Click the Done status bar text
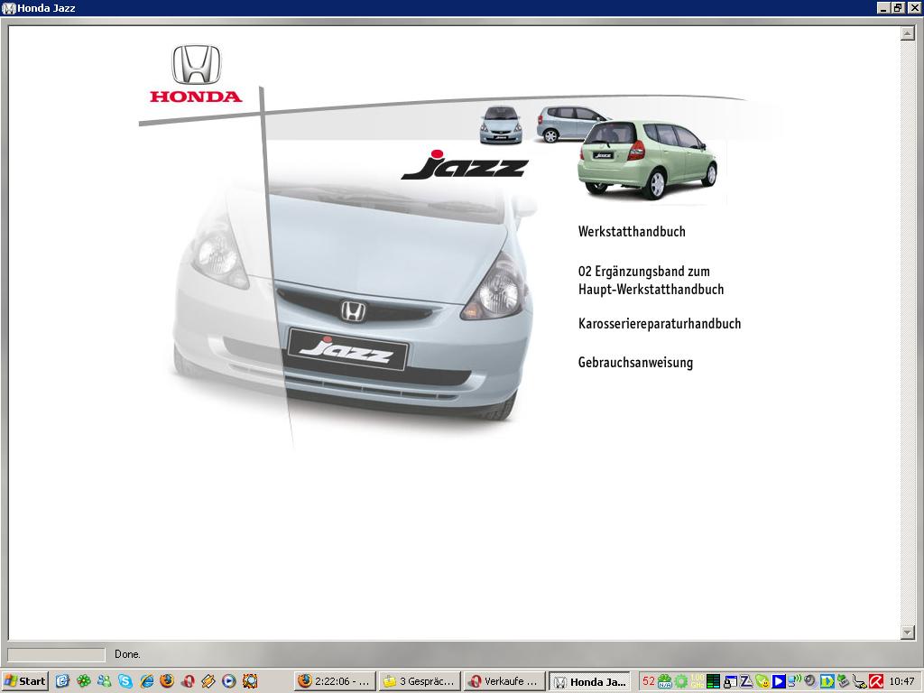The image size is (924, 693). click(127, 654)
